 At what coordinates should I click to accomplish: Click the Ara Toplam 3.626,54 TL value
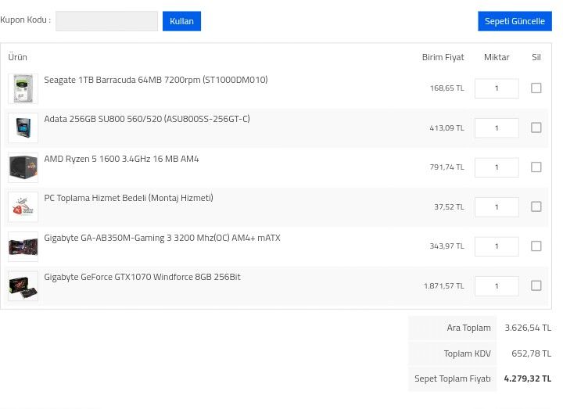[x=528, y=328]
